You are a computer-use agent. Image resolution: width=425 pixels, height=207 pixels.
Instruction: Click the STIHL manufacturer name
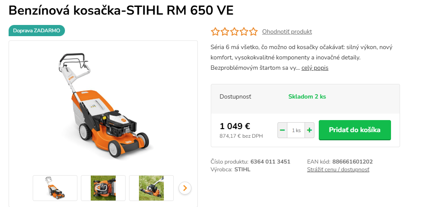(x=242, y=170)
